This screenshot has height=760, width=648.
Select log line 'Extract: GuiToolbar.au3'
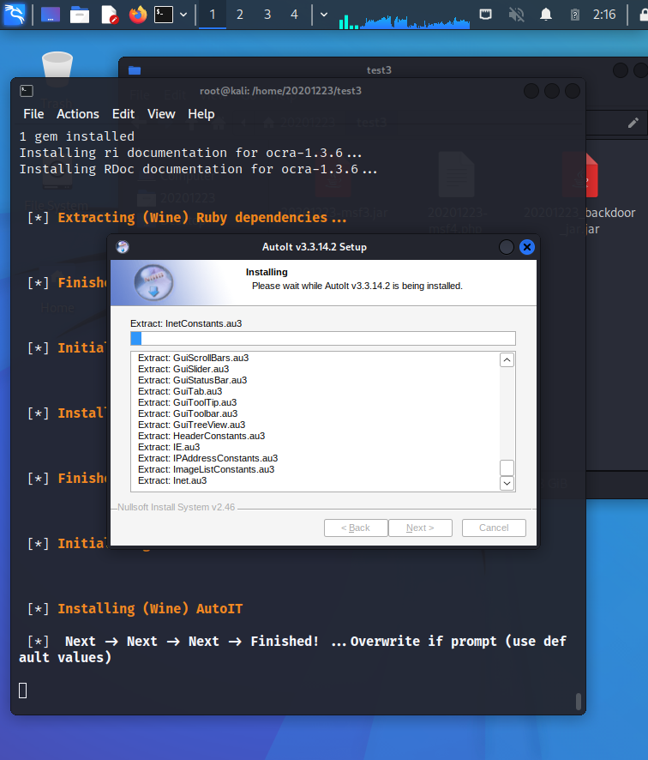(188, 413)
